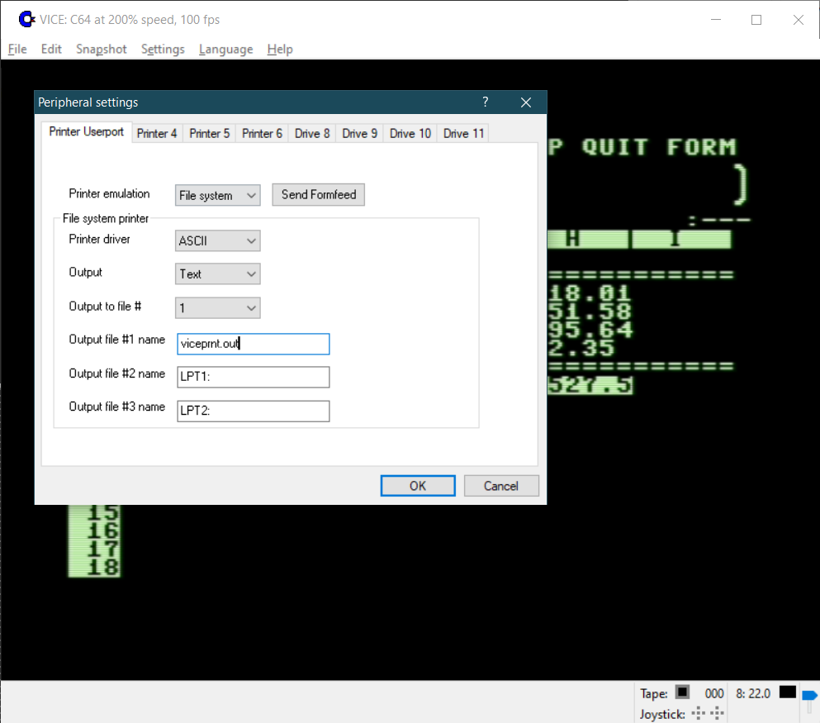
Task: Click the Output file #1 name field
Action: [254, 344]
